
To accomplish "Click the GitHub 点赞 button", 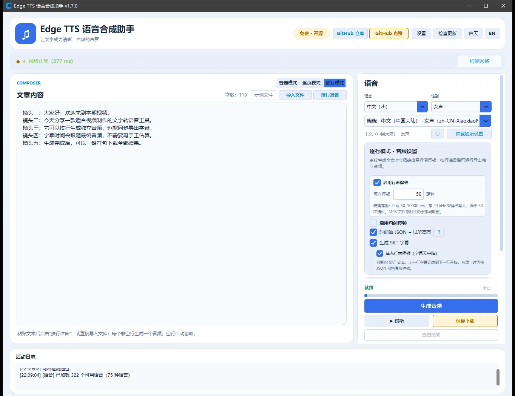I will [x=389, y=34].
